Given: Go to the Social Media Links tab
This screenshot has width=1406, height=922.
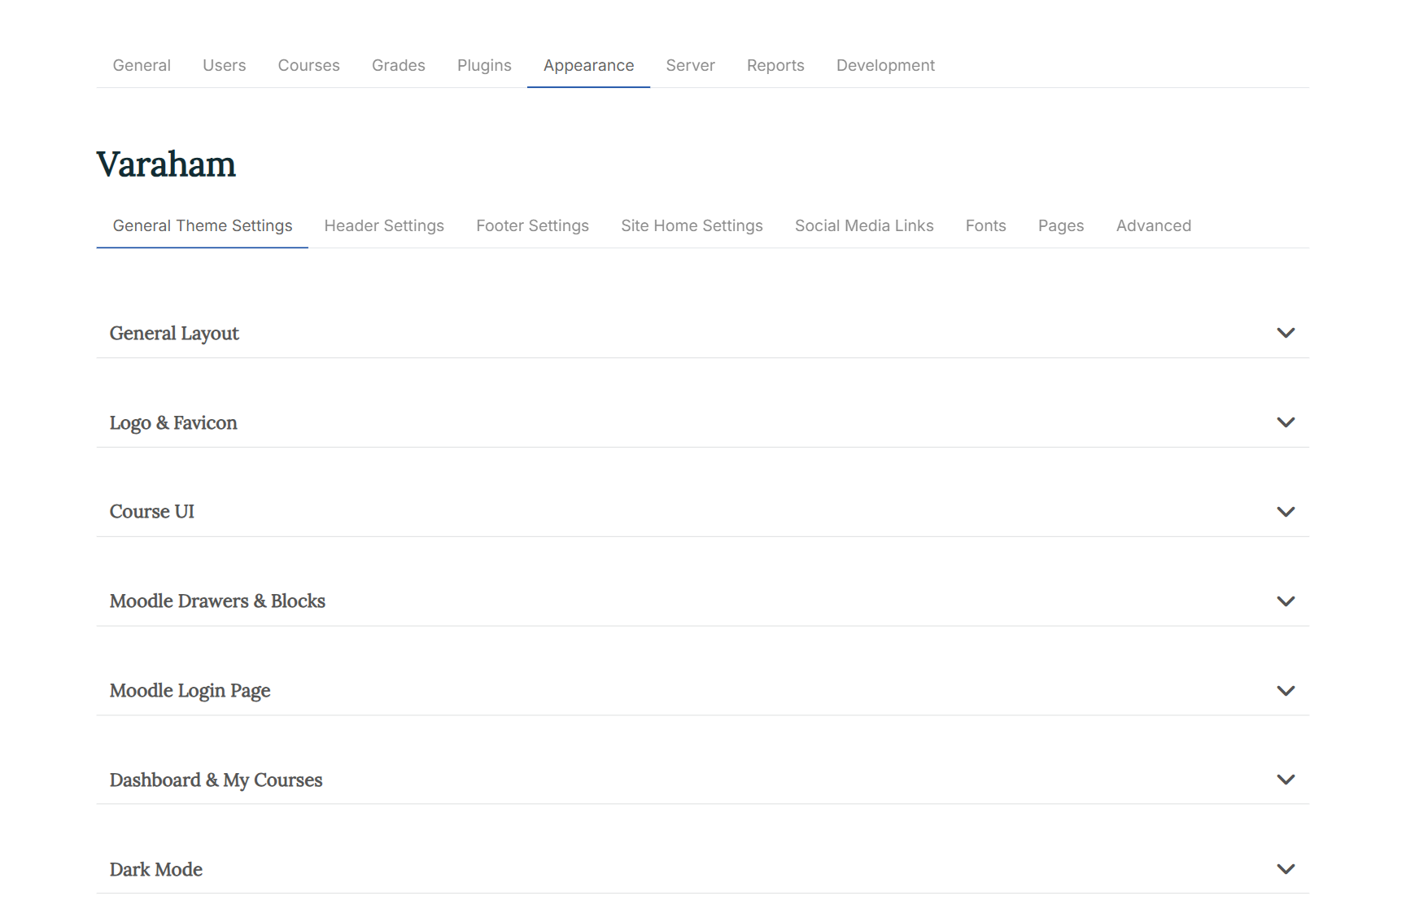Looking at the screenshot, I should (x=863, y=225).
